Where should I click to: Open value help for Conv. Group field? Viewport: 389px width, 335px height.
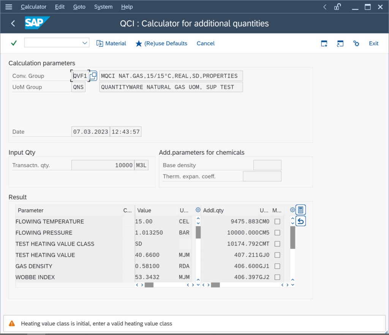pyautogui.click(x=93, y=76)
